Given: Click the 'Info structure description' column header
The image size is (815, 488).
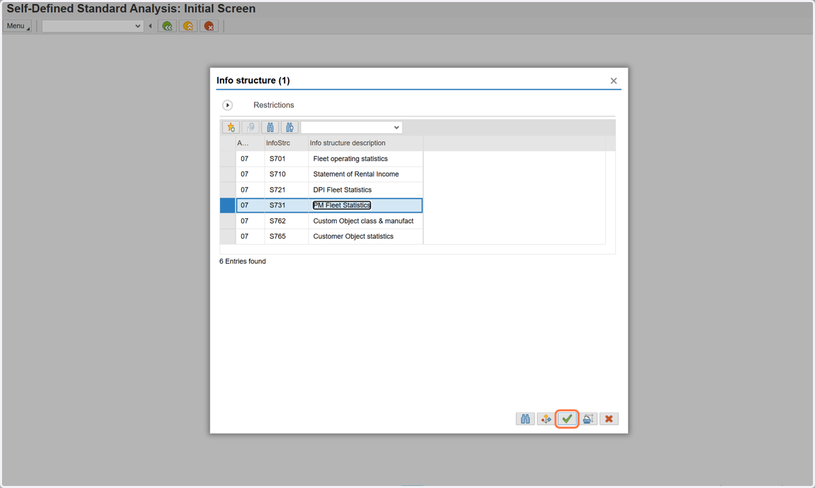Looking at the screenshot, I should [365, 143].
